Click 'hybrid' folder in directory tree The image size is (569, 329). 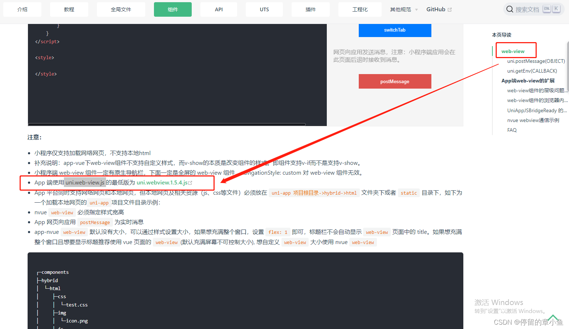coord(50,280)
